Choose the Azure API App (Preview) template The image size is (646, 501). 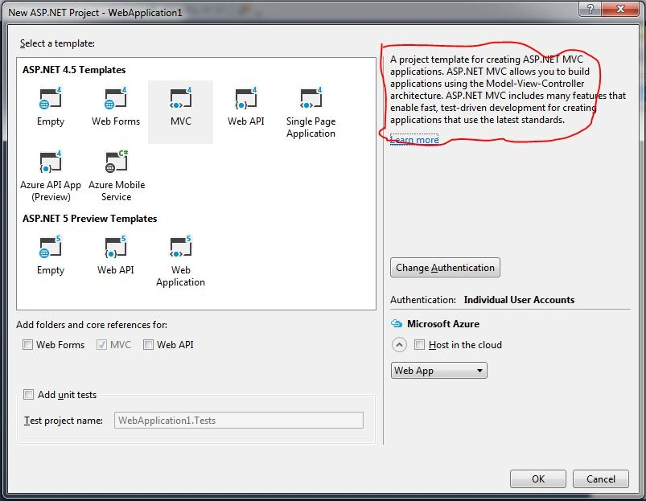click(x=50, y=162)
